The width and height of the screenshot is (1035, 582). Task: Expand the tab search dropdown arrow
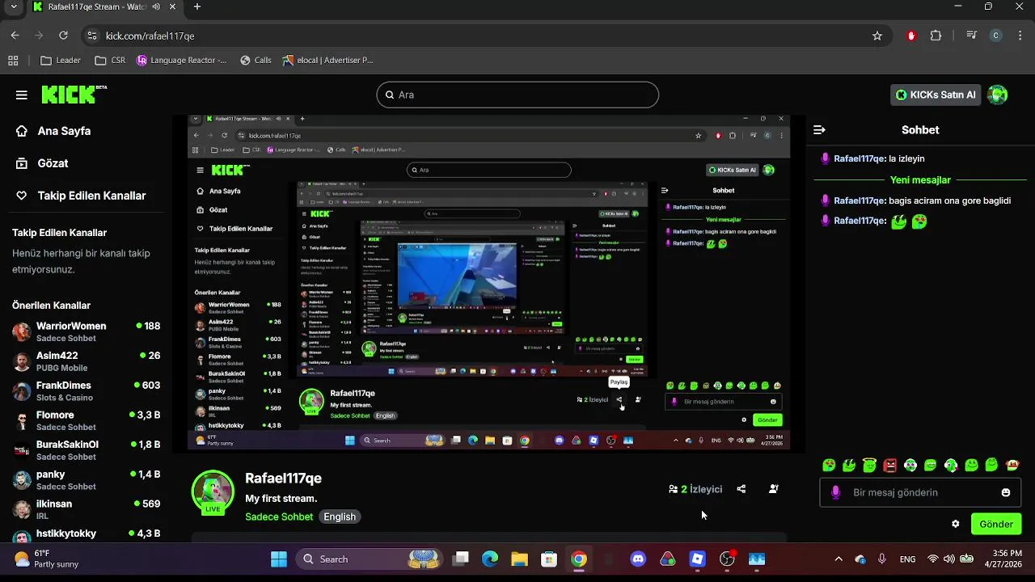click(13, 6)
